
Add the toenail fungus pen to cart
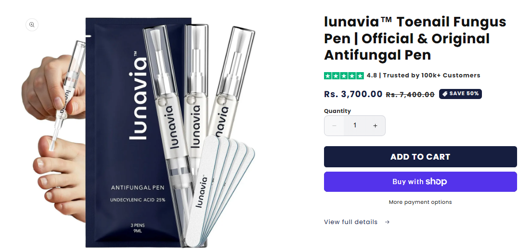tap(420, 157)
